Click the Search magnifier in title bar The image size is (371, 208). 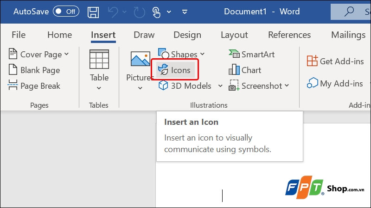tap(349, 11)
